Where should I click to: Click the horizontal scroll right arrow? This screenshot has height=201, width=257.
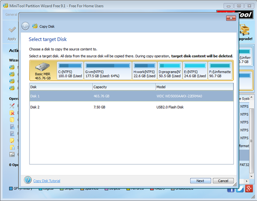(x=246, y=181)
